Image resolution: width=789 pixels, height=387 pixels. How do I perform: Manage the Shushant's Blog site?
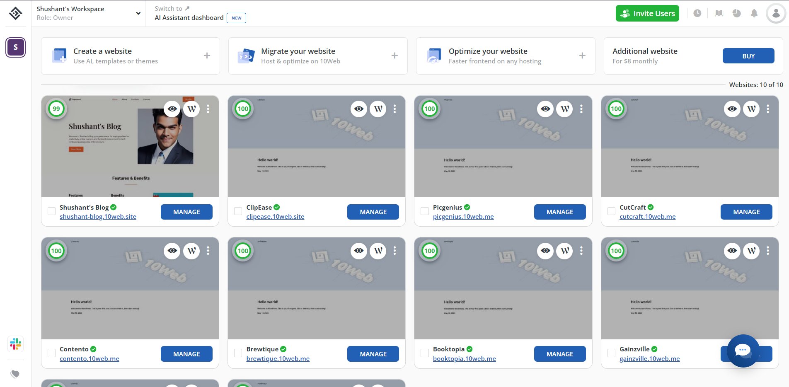pyautogui.click(x=186, y=212)
